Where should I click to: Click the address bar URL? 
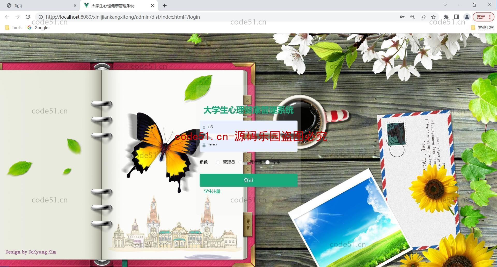coord(123,17)
